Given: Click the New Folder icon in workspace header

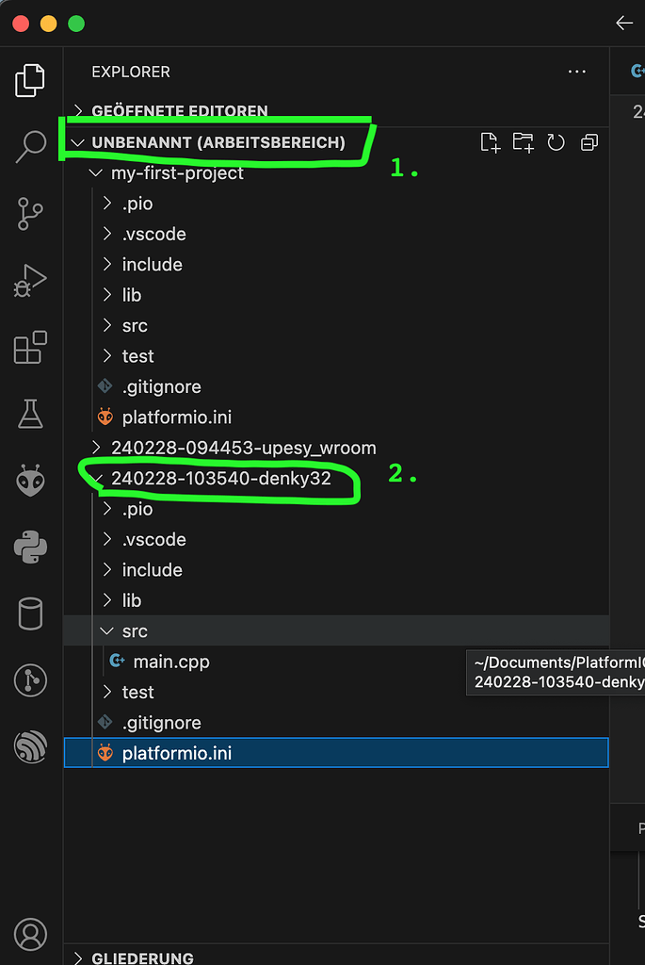Looking at the screenshot, I should click(x=524, y=143).
